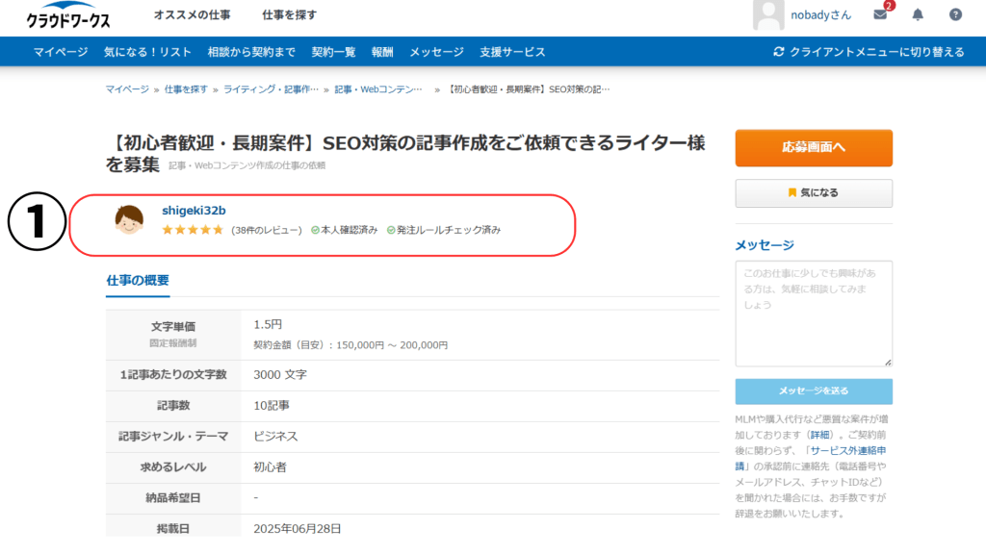Screen dimensions: 986x554
Task: Open 気になる!リスト in navigation bar
Action: 147,52
